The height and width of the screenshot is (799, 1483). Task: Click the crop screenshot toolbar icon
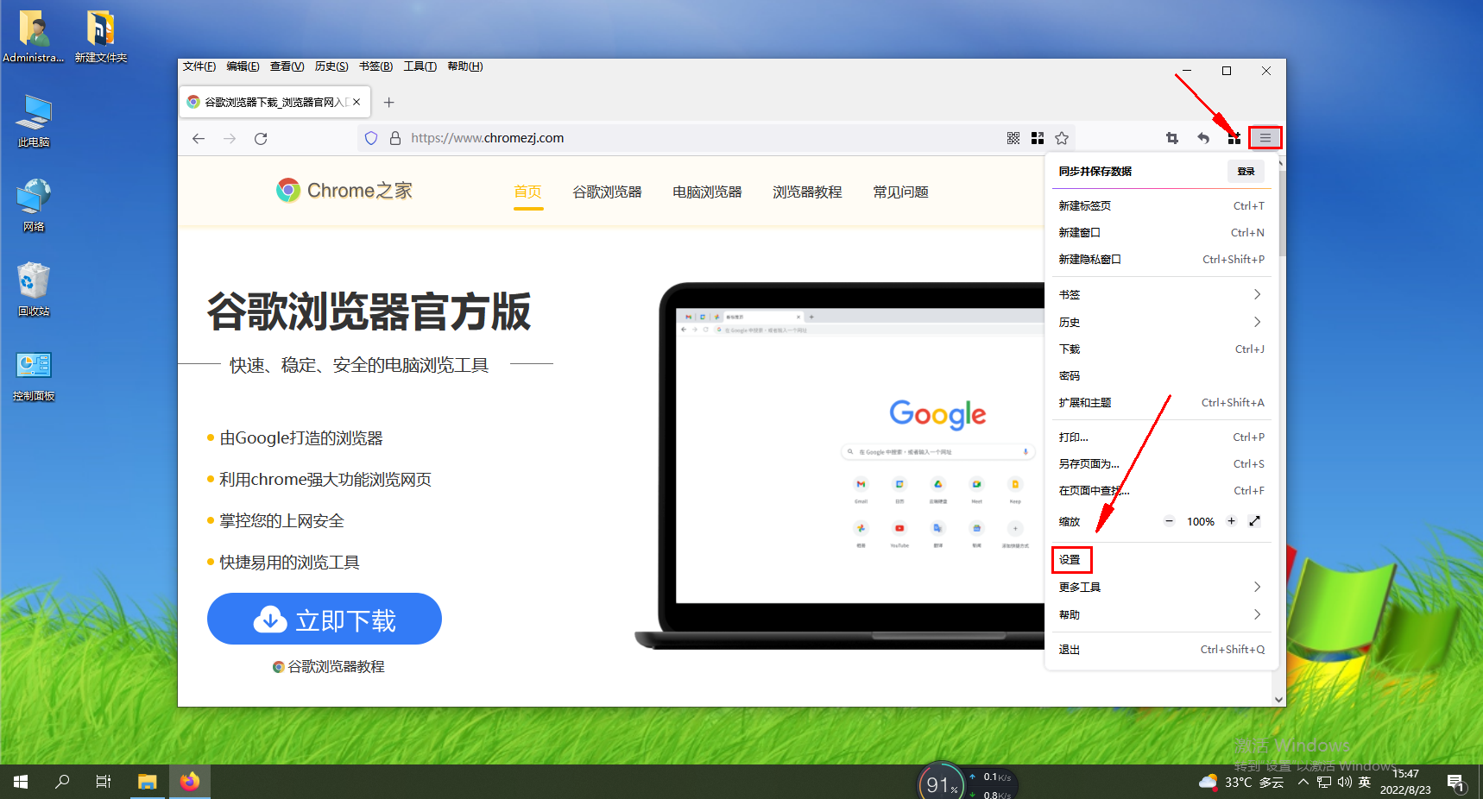pyautogui.click(x=1171, y=138)
